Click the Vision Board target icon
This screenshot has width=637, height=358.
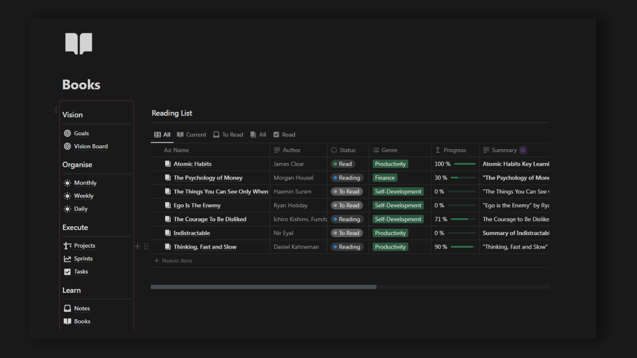coord(68,146)
